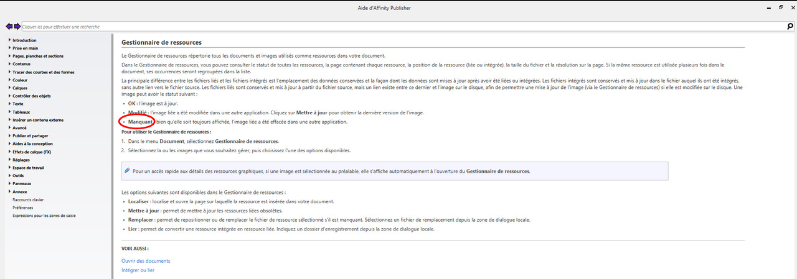Screen dimensions: 797x279
Task: Follow the Ouvrir des documents link
Action: pos(146,261)
